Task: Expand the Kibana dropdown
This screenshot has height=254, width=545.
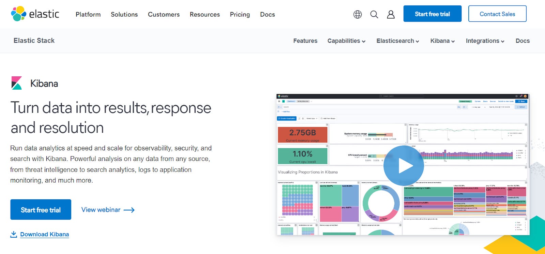Action: pos(442,41)
